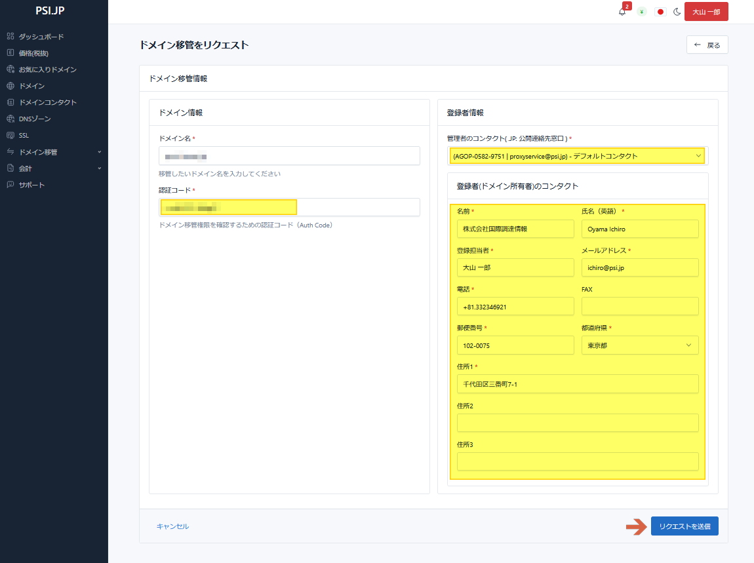Image resolution: width=754 pixels, height=563 pixels.
Task: Click the support chat sidebar icon
Action: tap(10, 185)
